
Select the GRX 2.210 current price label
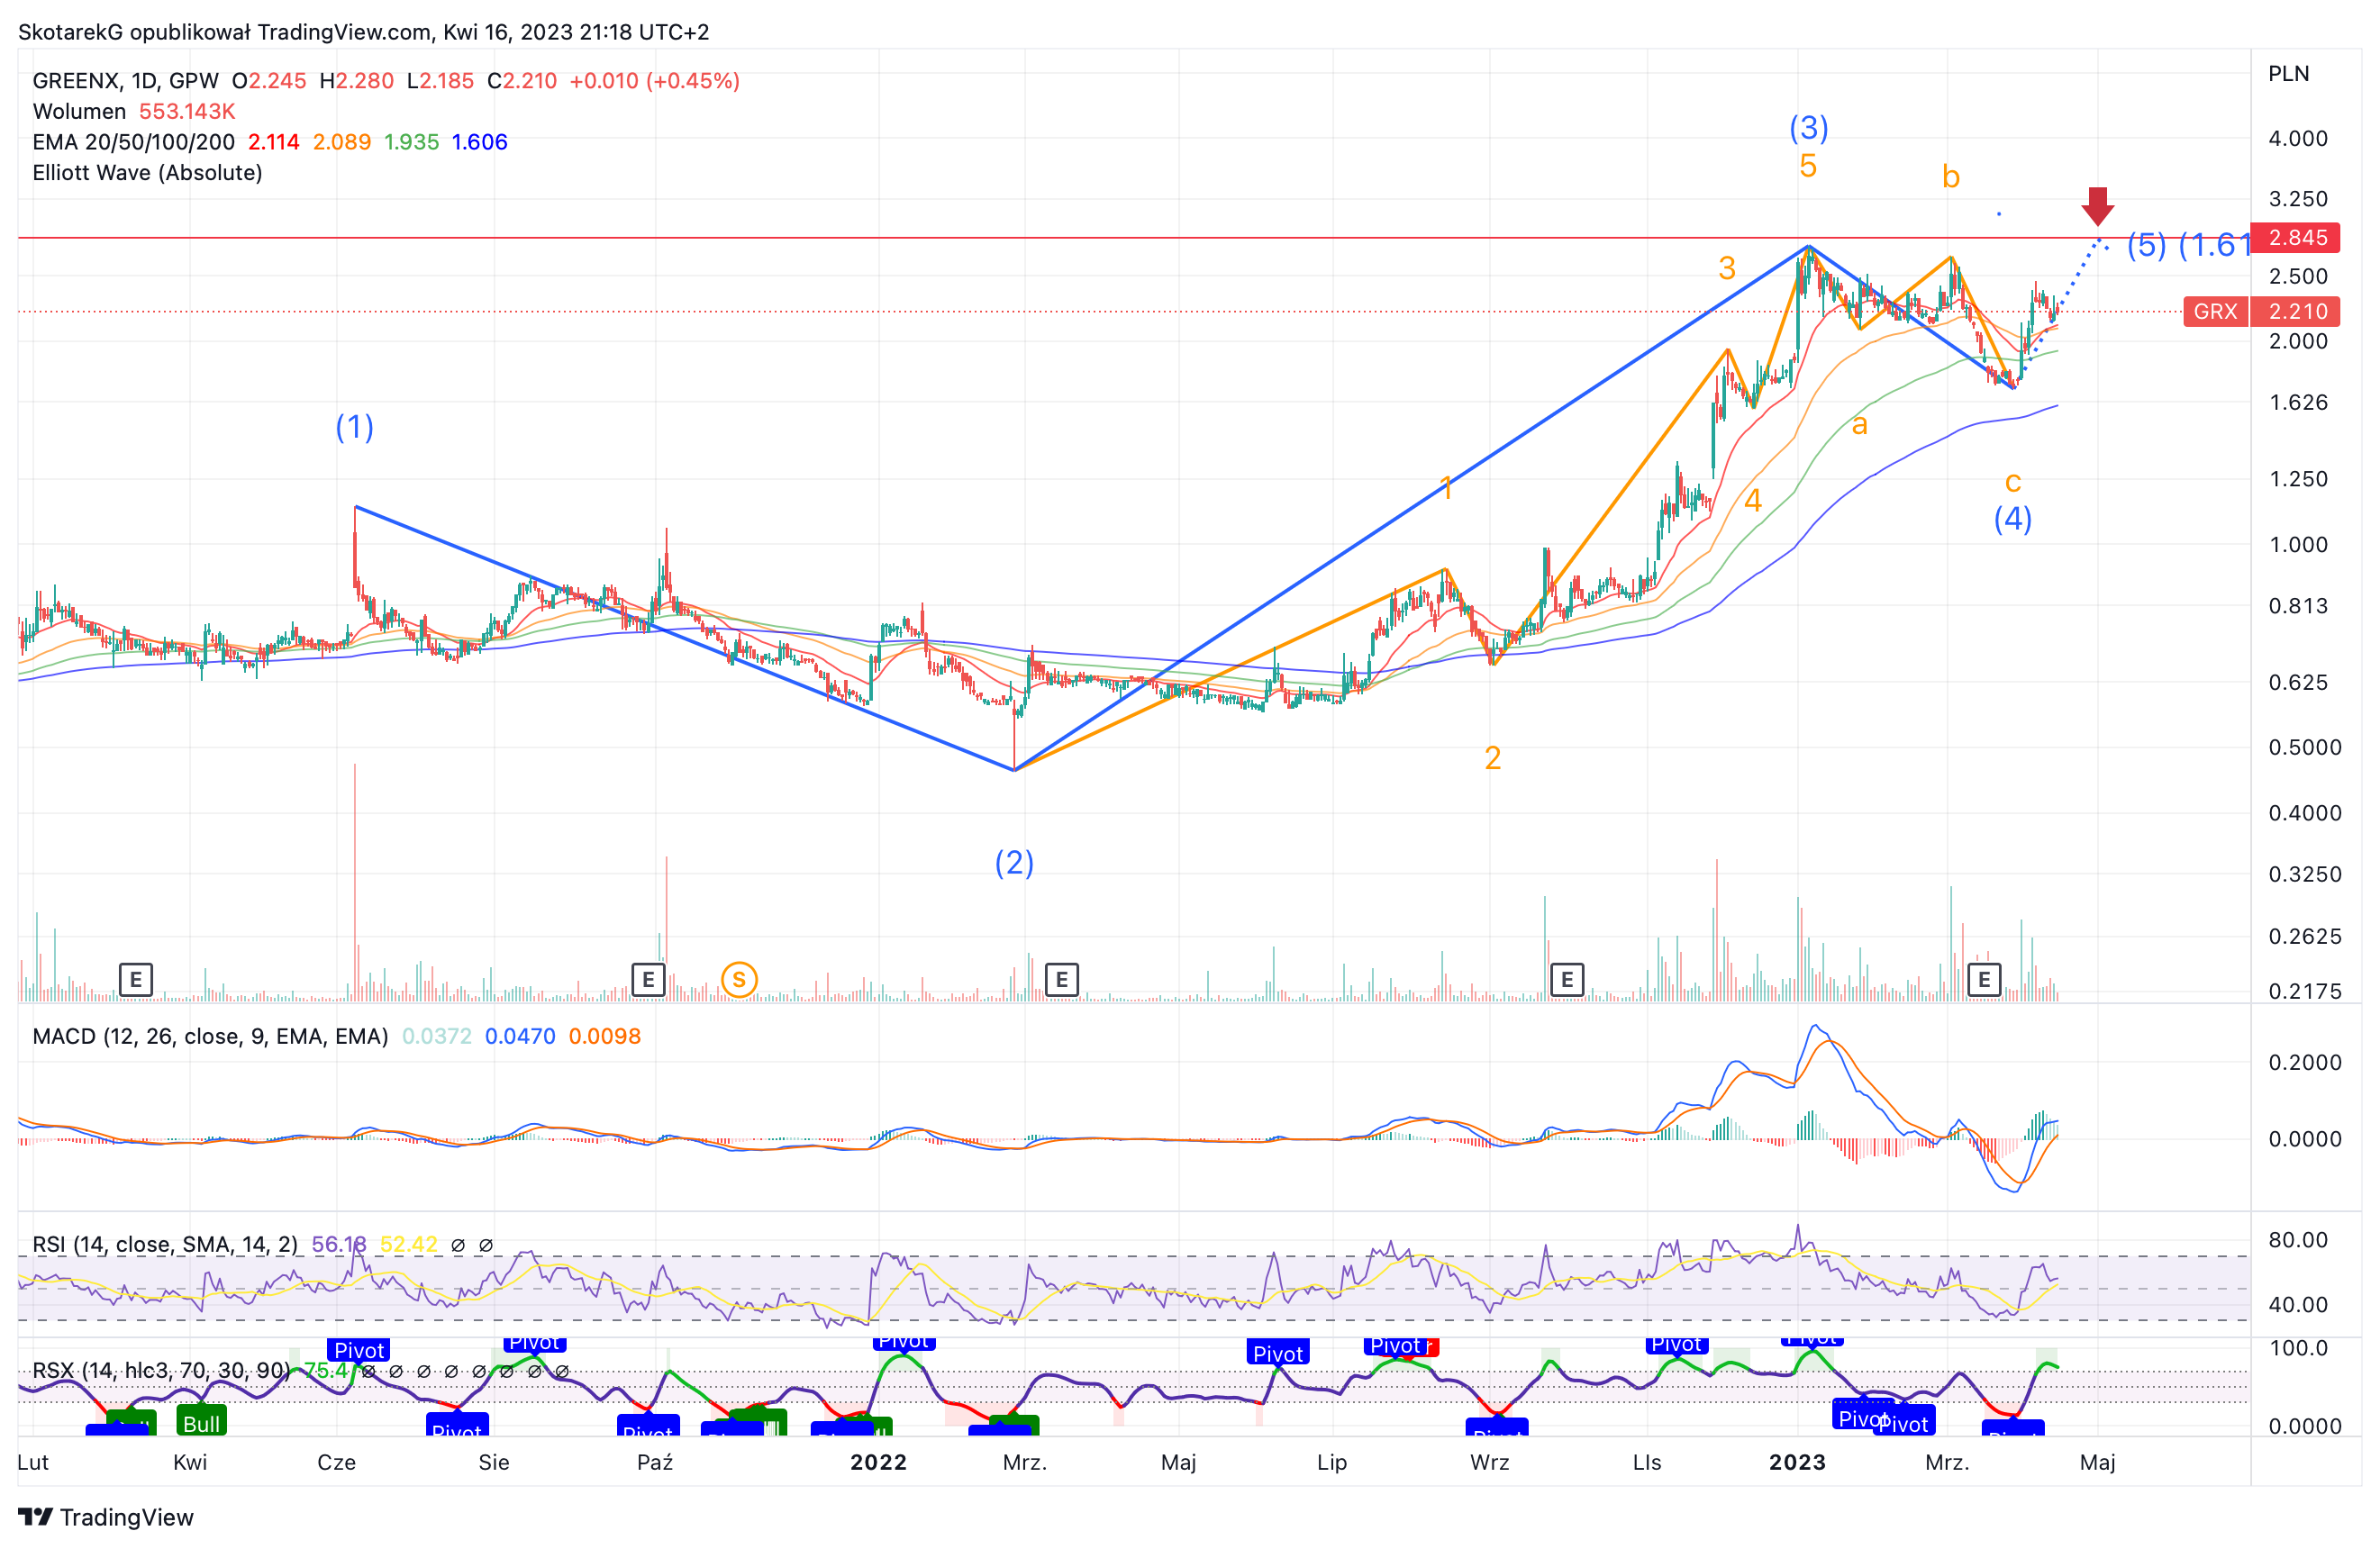tap(2262, 311)
